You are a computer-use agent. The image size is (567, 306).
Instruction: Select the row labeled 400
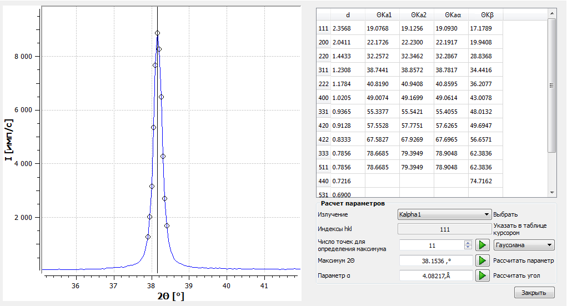tap(323, 98)
